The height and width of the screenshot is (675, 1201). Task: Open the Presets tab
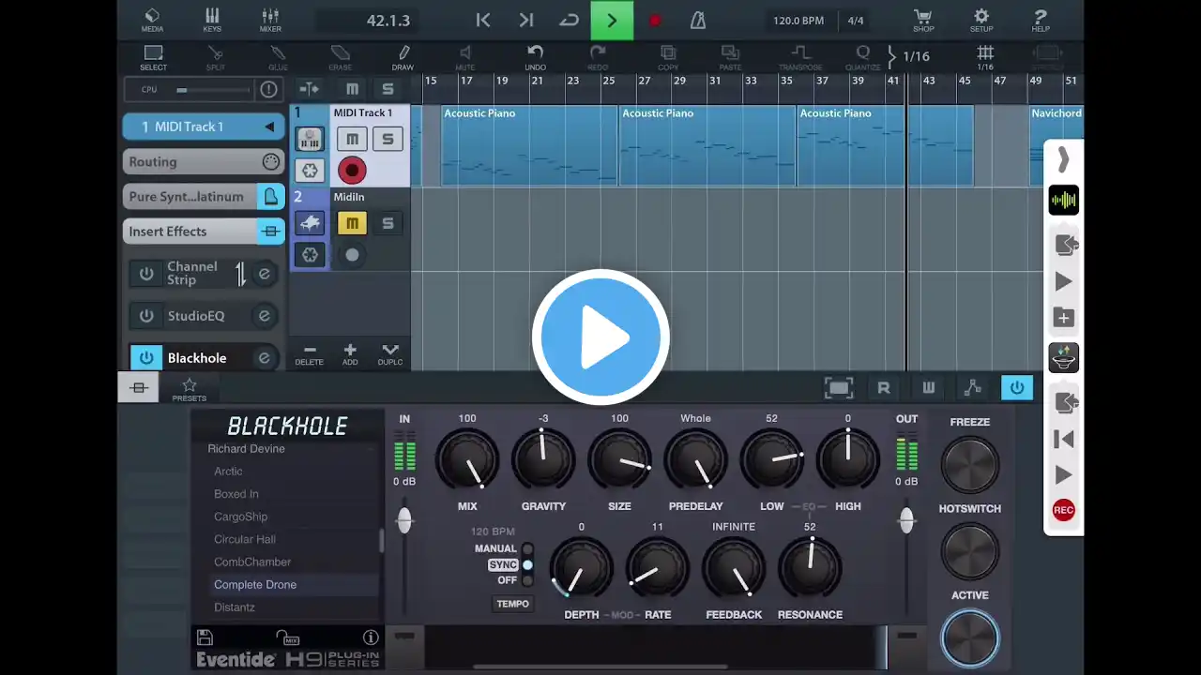point(189,389)
